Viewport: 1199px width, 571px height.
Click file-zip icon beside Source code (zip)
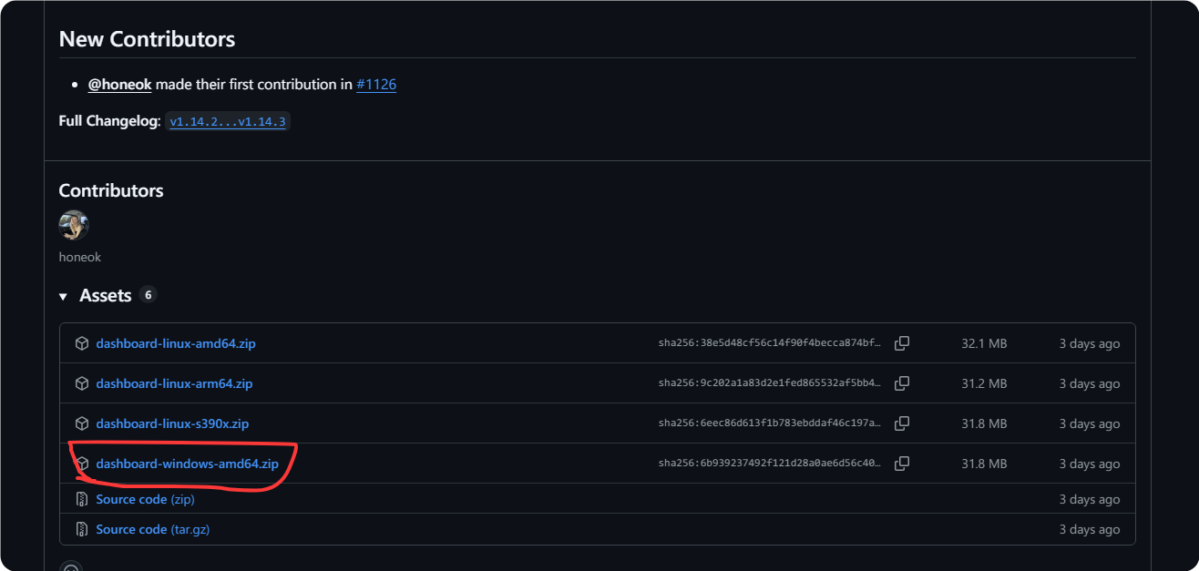(82, 499)
